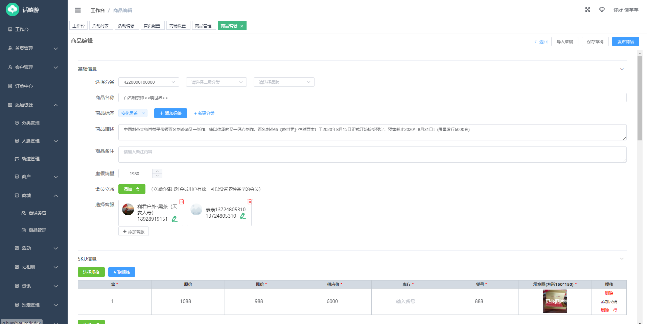Switch to the 商铺设置 tab

178,26
